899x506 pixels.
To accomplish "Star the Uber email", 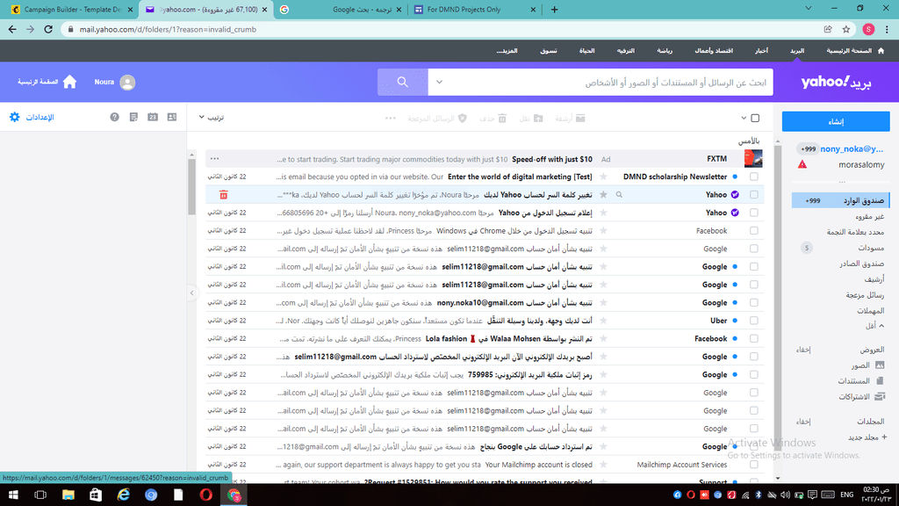I will click(603, 321).
